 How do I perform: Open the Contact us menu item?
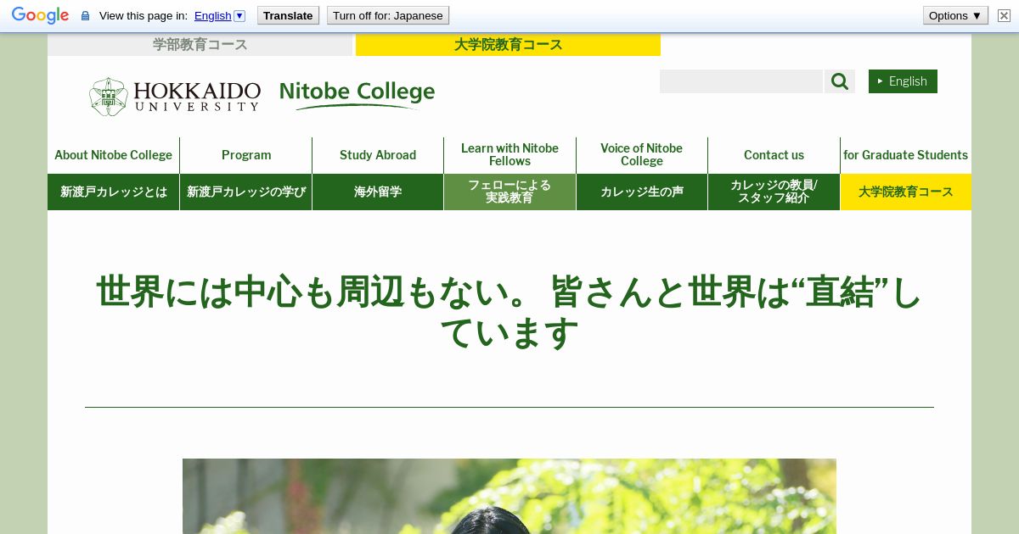tap(774, 155)
